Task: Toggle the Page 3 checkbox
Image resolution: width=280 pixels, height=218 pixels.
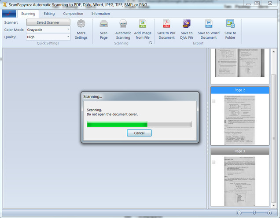Action: (x=214, y=162)
